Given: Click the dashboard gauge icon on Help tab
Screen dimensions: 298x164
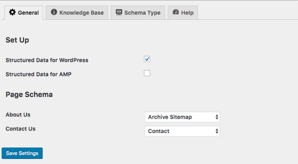Looking at the screenshot, I should coord(176,12).
